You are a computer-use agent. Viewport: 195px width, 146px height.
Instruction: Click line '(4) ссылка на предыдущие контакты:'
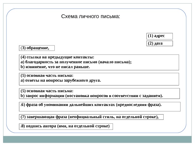[x=57, y=57]
